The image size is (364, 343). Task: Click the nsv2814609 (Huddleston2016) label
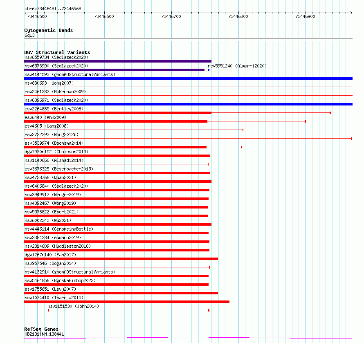pyautogui.click(x=58, y=246)
